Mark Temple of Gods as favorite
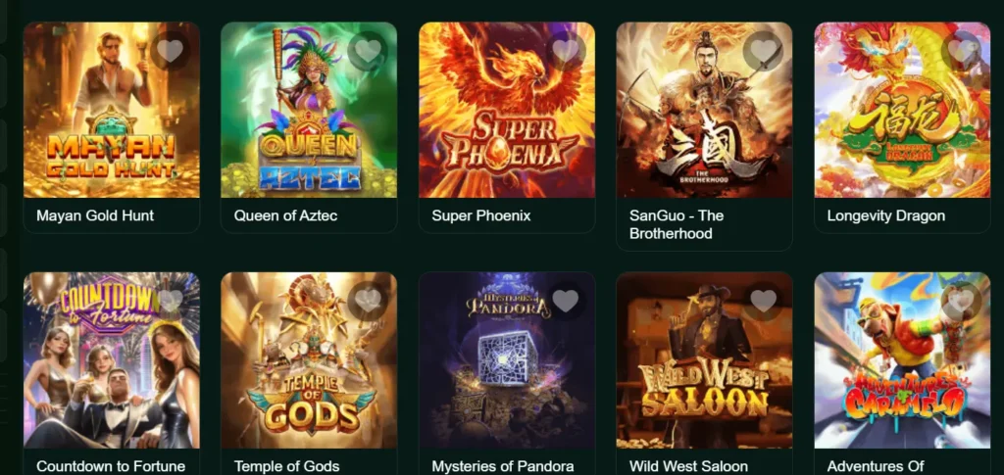 tap(368, 301)
